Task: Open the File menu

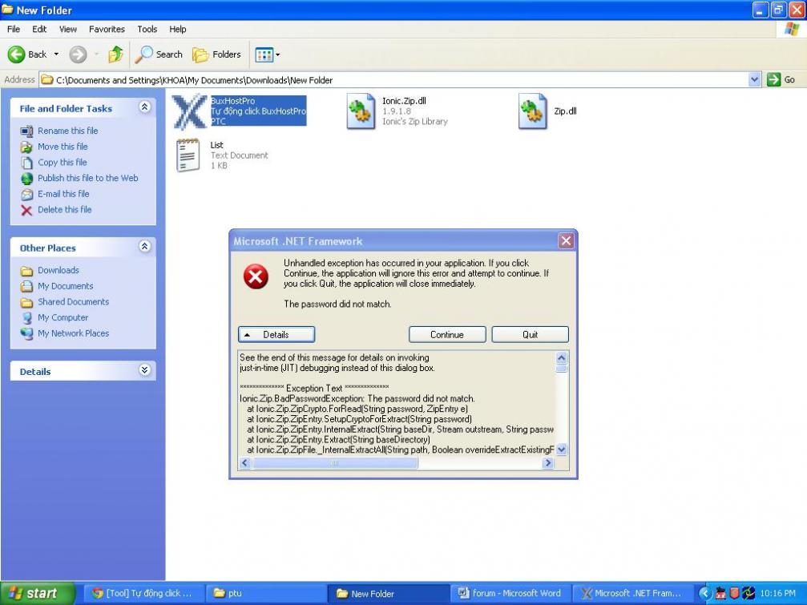Action: coord(14,29)
